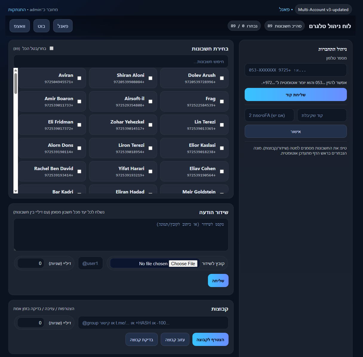Click the account search field
The image size is (363, 357).
(x=121, y=61)
